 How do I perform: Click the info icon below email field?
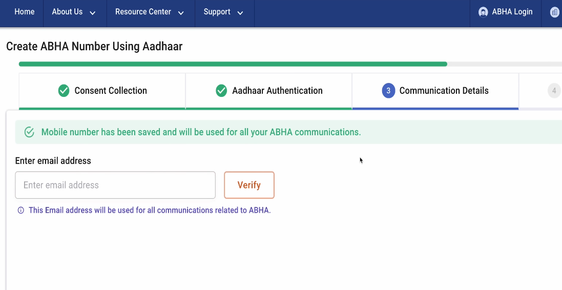point(21,211)
